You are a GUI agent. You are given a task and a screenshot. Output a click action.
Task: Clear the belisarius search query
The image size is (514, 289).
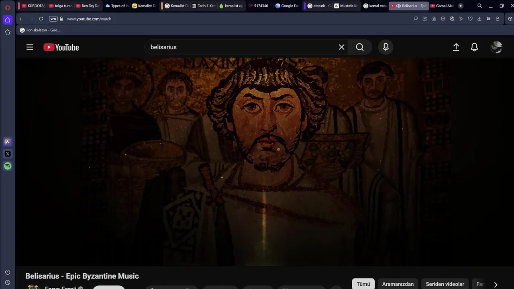coord(341,47)
